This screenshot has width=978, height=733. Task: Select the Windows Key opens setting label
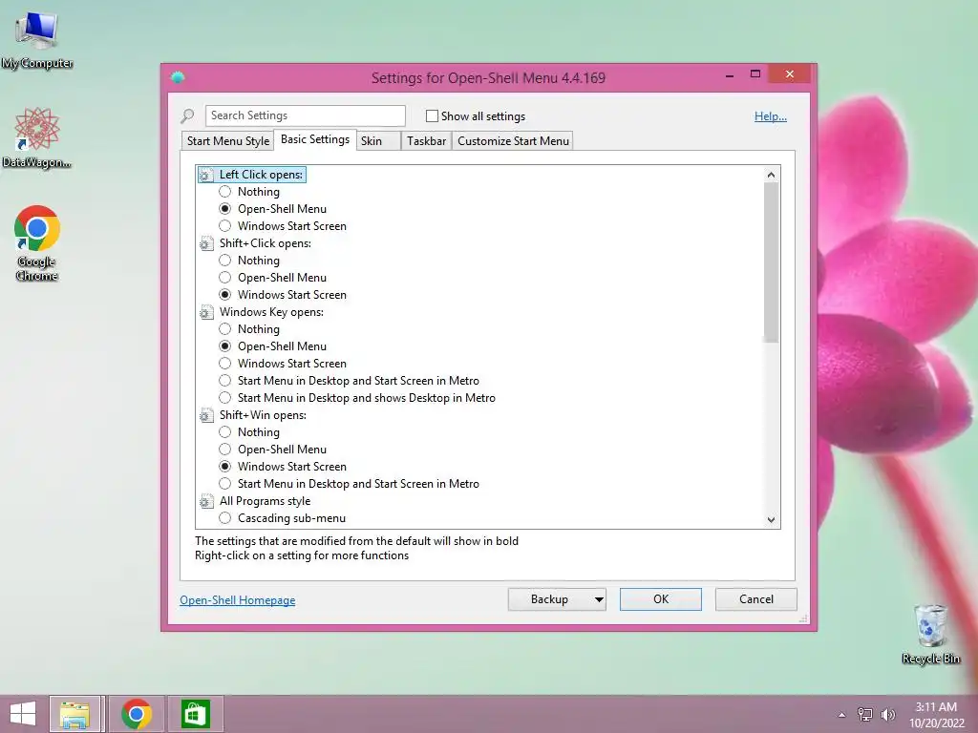[271, 312]
